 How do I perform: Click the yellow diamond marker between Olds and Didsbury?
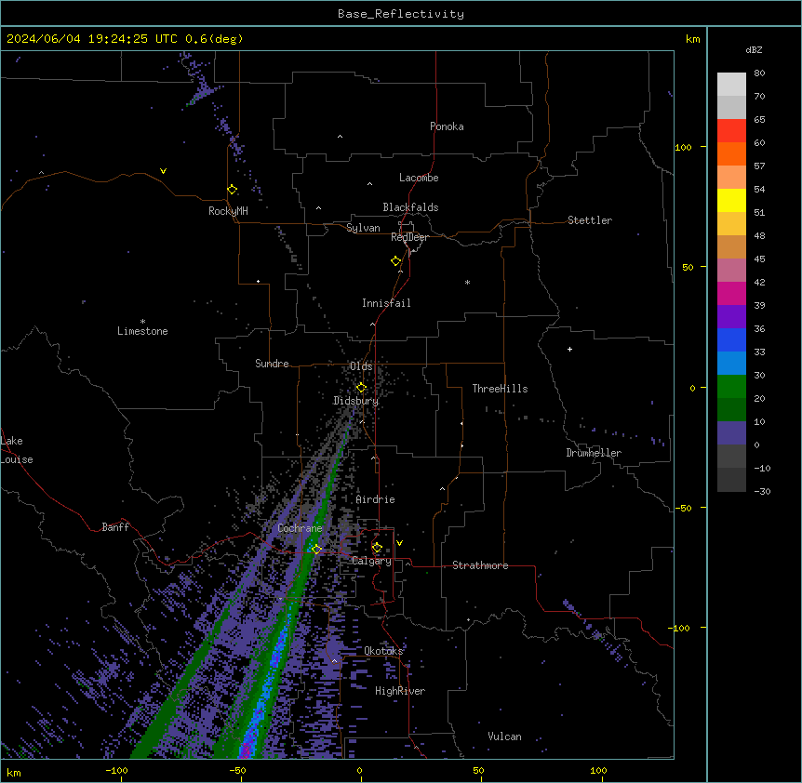click(x=361, y=388)
